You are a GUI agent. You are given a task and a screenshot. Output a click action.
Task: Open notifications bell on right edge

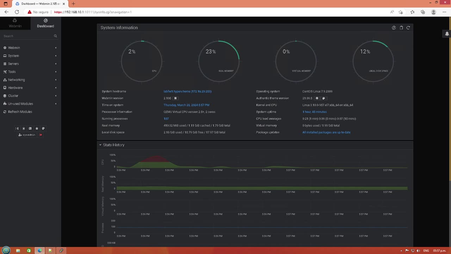tap(447, 34)
